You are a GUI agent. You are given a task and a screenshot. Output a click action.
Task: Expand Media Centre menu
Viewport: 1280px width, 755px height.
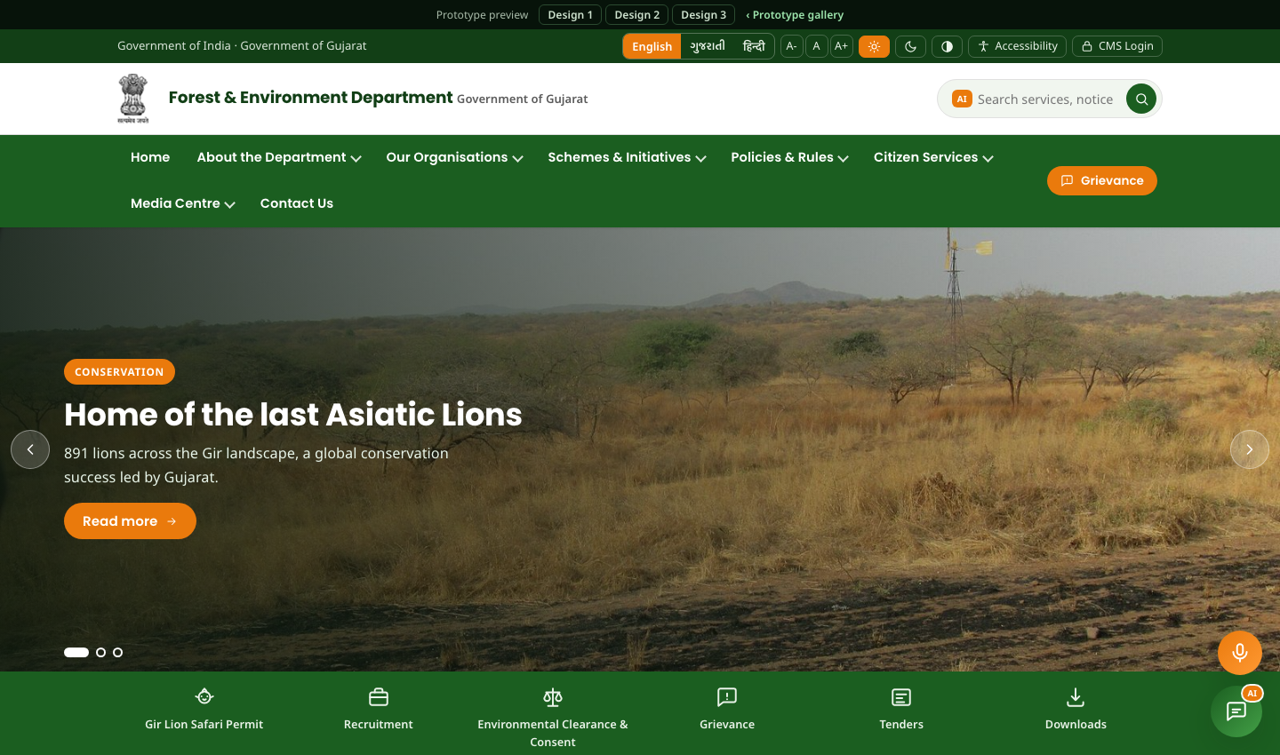(x=182, y=203)
